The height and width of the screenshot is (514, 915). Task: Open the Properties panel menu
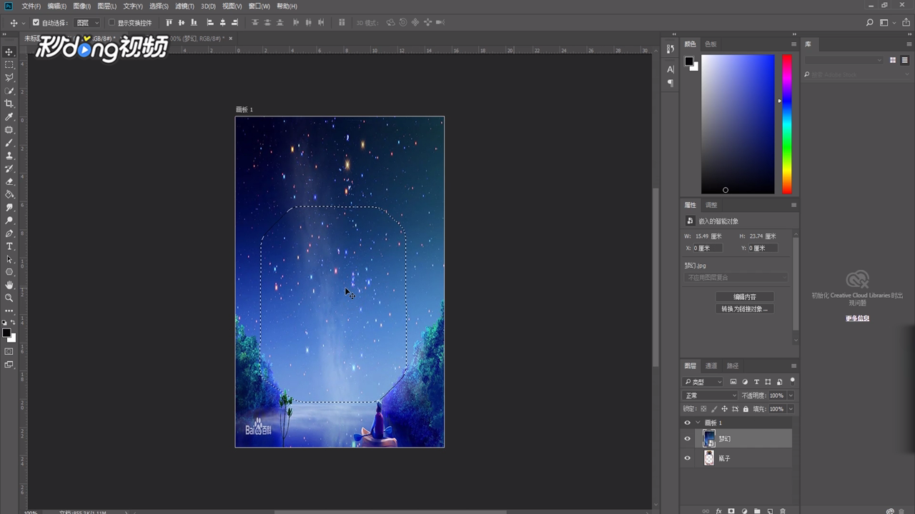tap(793, 205)
